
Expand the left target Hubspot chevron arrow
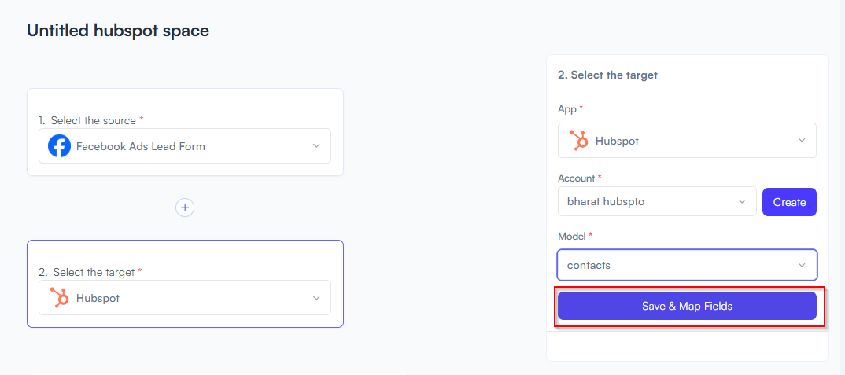316,298
